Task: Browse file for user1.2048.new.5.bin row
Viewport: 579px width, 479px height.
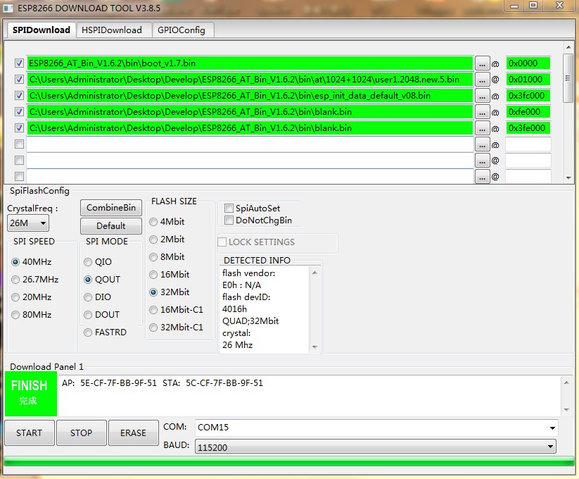Action: pos(482,80)
